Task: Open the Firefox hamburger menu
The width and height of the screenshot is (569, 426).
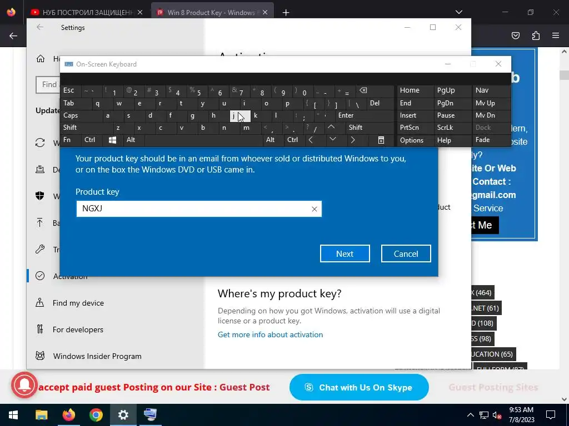Action: tap(556, 35)
